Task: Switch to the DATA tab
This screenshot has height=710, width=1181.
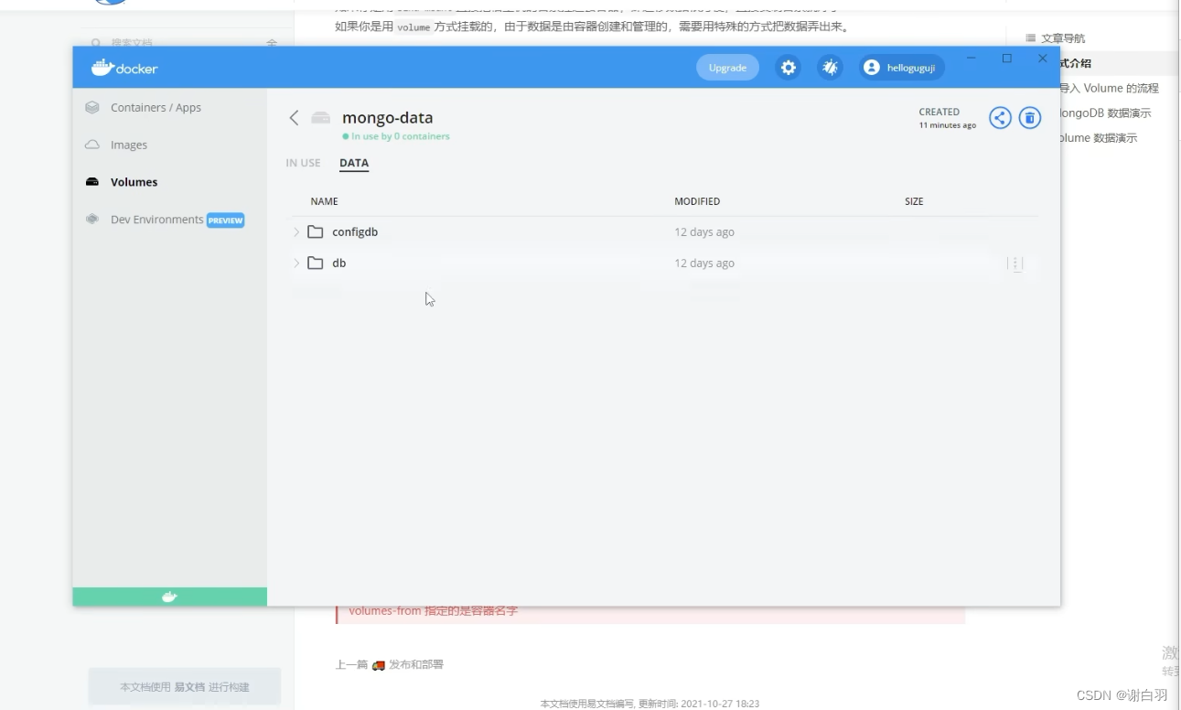Action: pos(354,163)
